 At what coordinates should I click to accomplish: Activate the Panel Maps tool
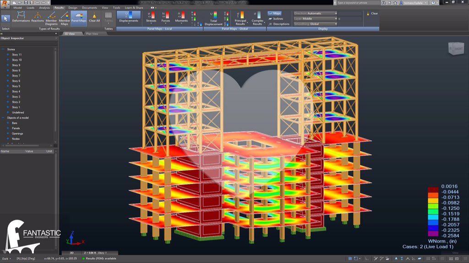pyautogui.click(x=79, y=16)
